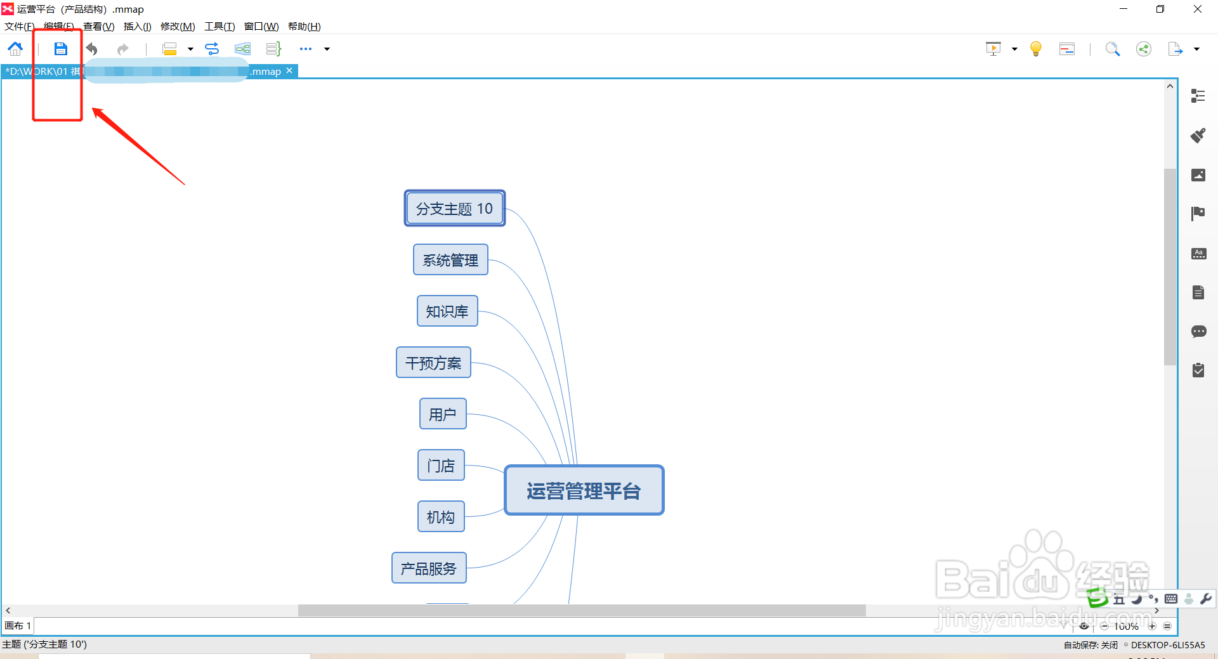Image resolution: width=1218 pixels, height=659 pixels.
Task: Close the .mmap document tab
Action: pos(289,71)
